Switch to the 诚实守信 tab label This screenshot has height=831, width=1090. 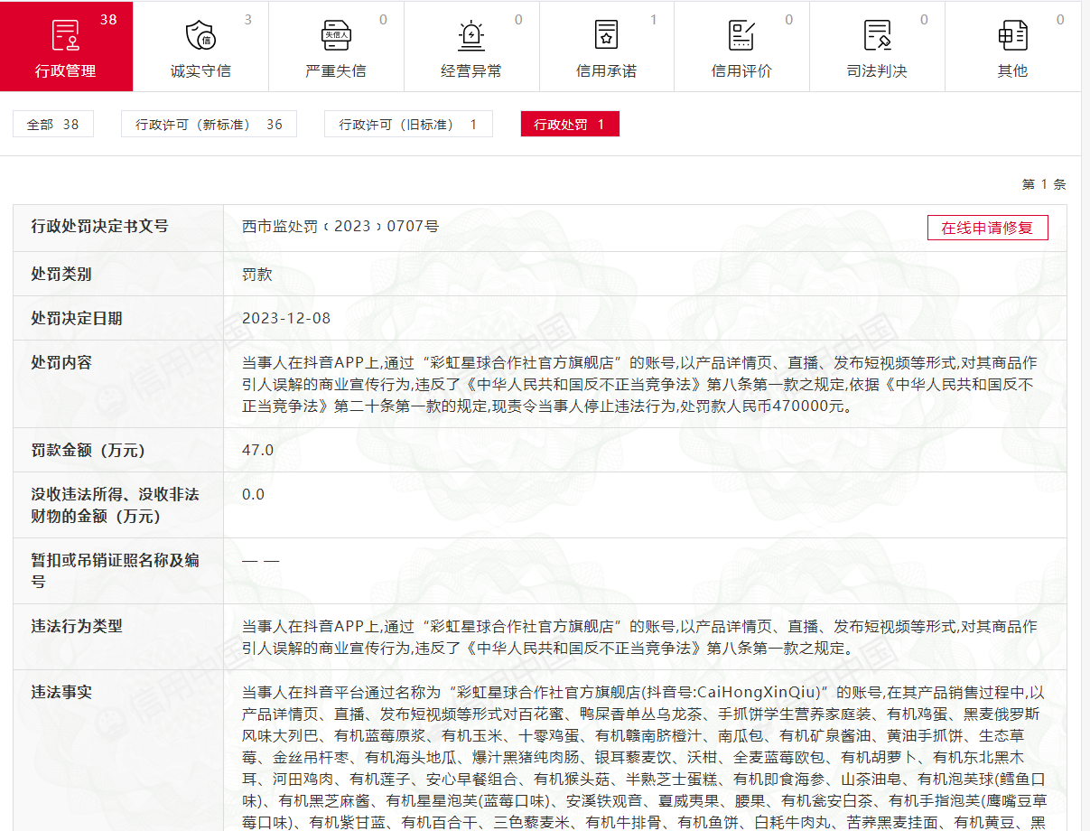200,70
